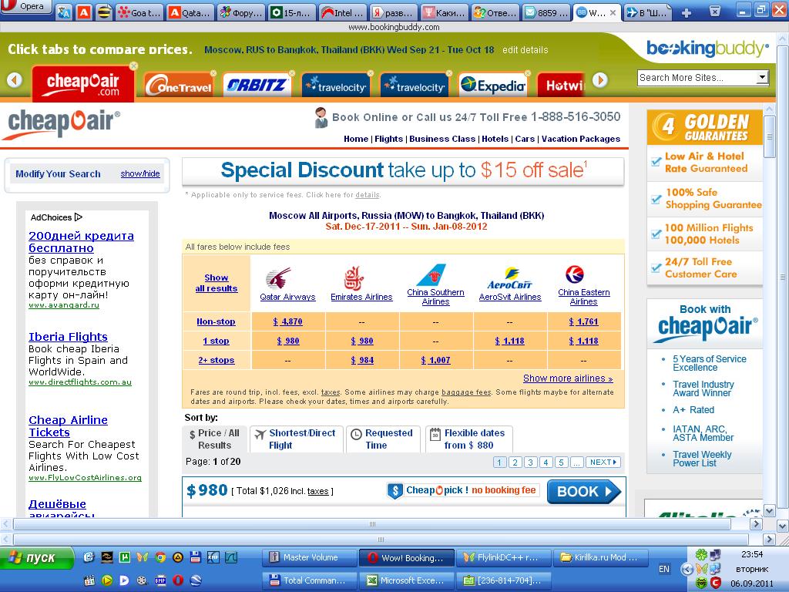The image size is (789, 592).
Task: Switch to the 'Intel ...' browser tab
Action: point(343,12)
